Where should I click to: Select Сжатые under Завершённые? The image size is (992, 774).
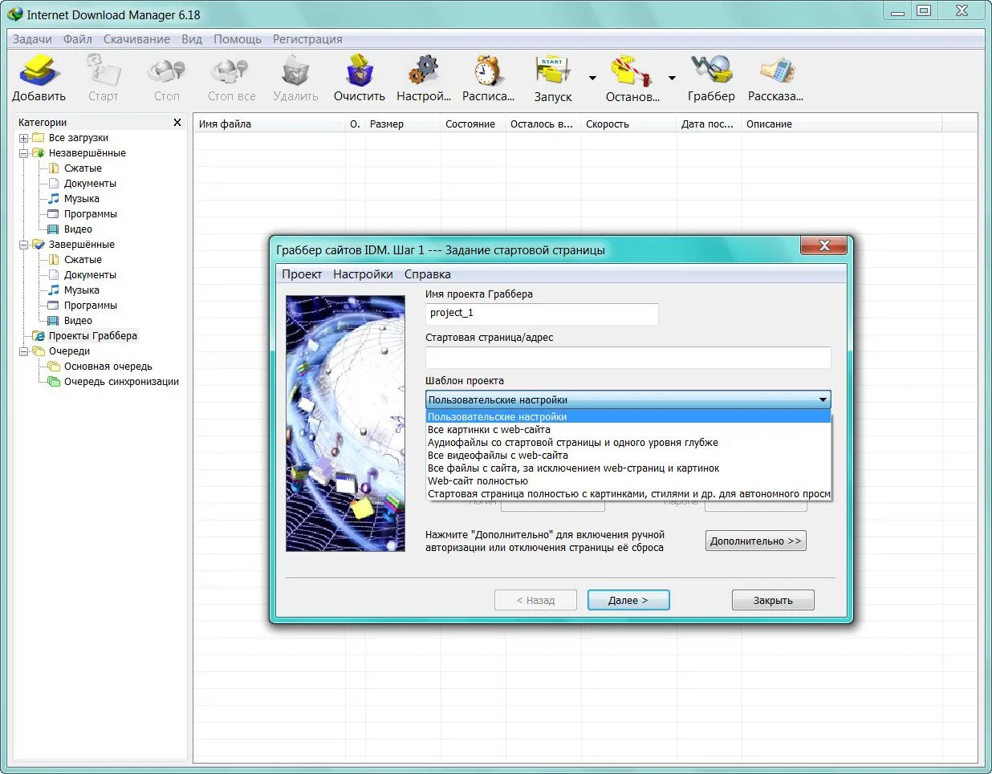pos(83,260)
